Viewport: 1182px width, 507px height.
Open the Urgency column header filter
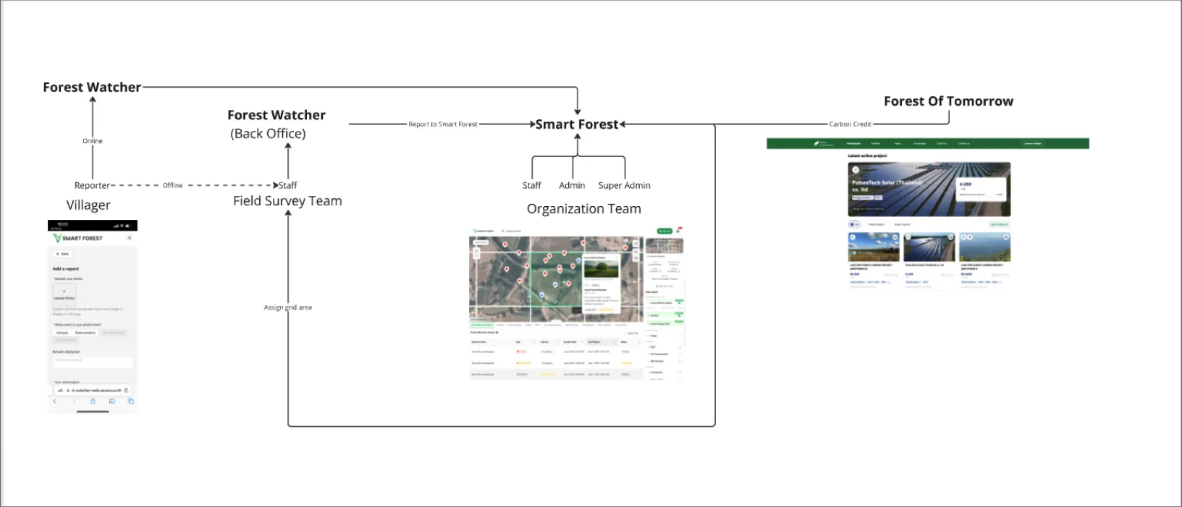(x=558, y=342)
